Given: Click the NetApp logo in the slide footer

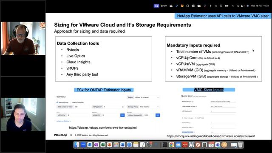Looking at the screenshot, I should [61, 135].
